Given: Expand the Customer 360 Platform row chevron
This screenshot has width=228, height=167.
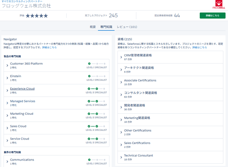Looking at the screenshot, I should [7, 65].
